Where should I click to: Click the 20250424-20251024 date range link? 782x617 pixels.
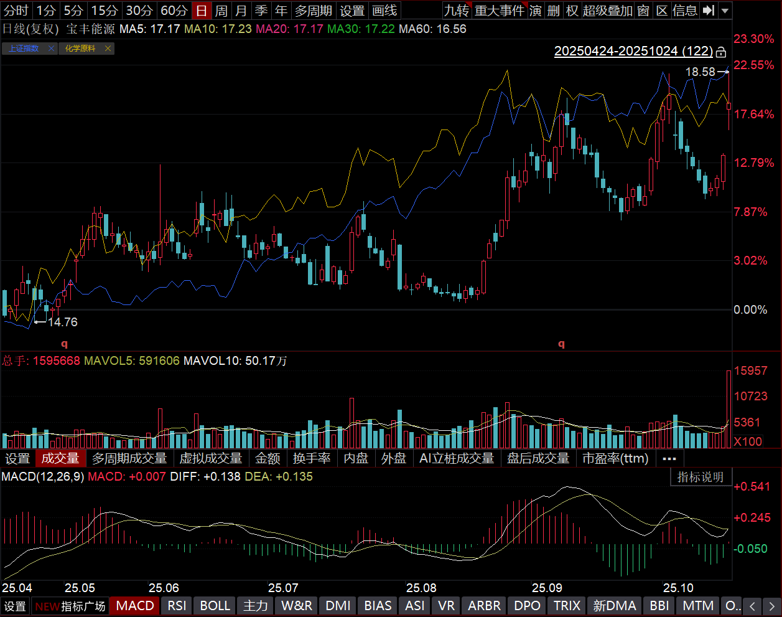tap(633, 51)
